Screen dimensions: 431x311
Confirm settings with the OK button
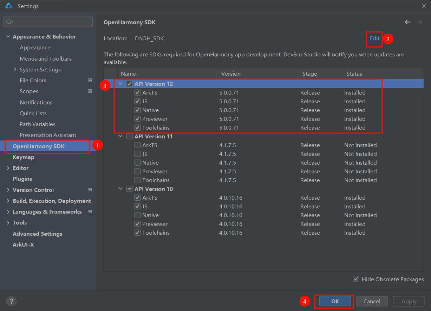[x=335, y=301]
